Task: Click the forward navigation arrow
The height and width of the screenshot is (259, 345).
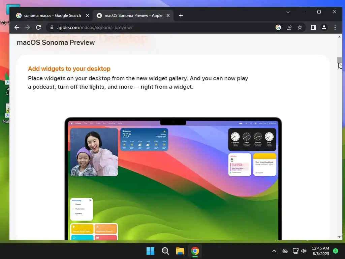Action: [x=28, y=27]
